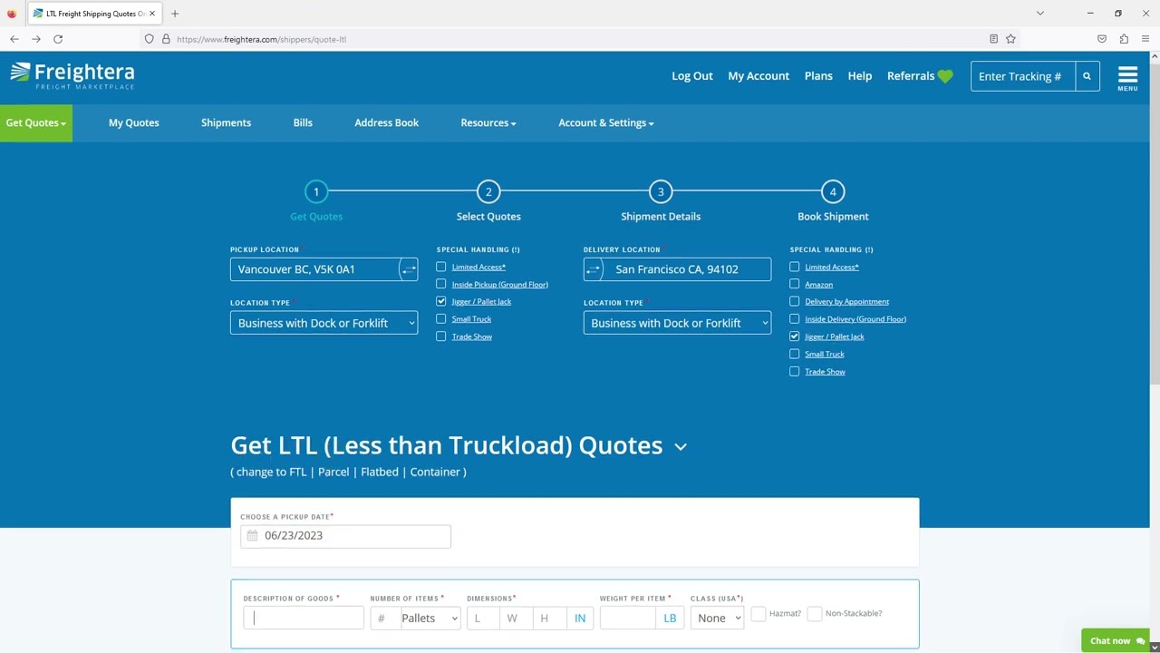Check the Non-Stackable checkbox
Screen dimensions: 1160x653
815,614
